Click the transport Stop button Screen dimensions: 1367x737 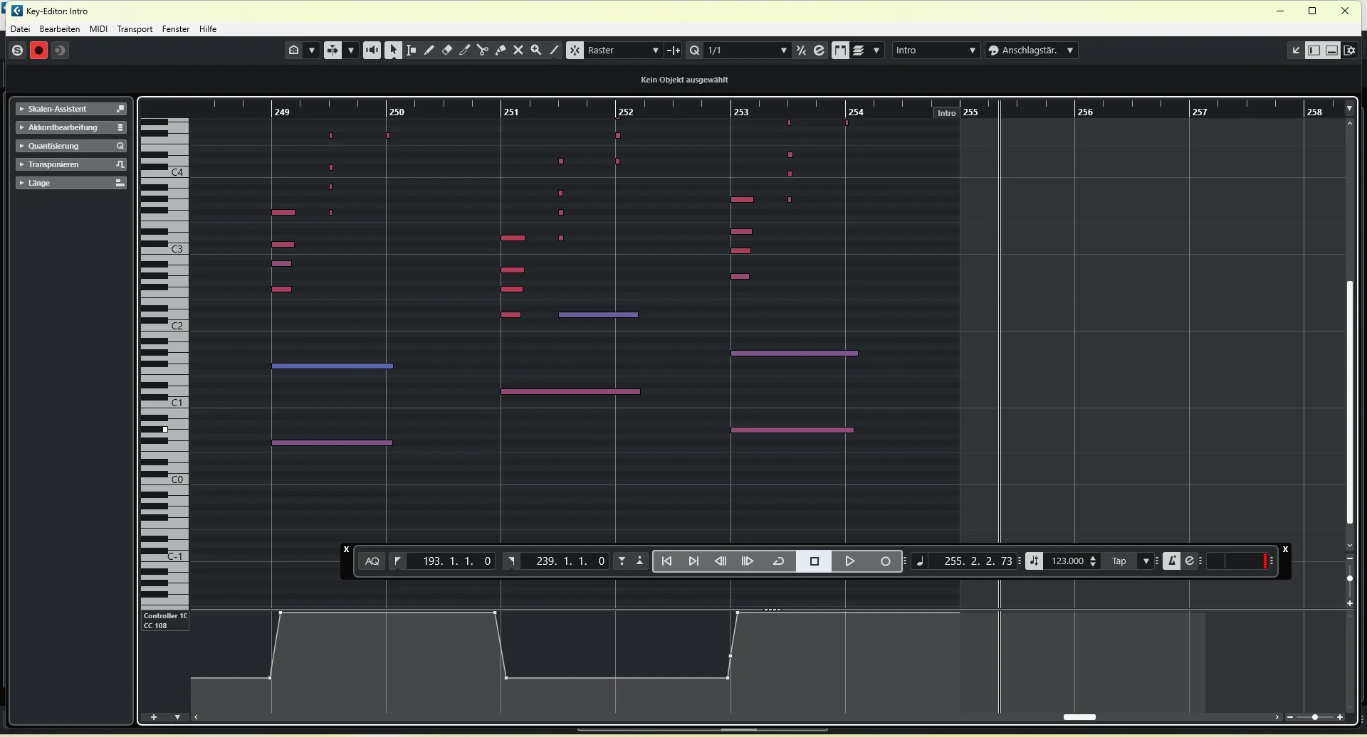[x=815, y=561]
